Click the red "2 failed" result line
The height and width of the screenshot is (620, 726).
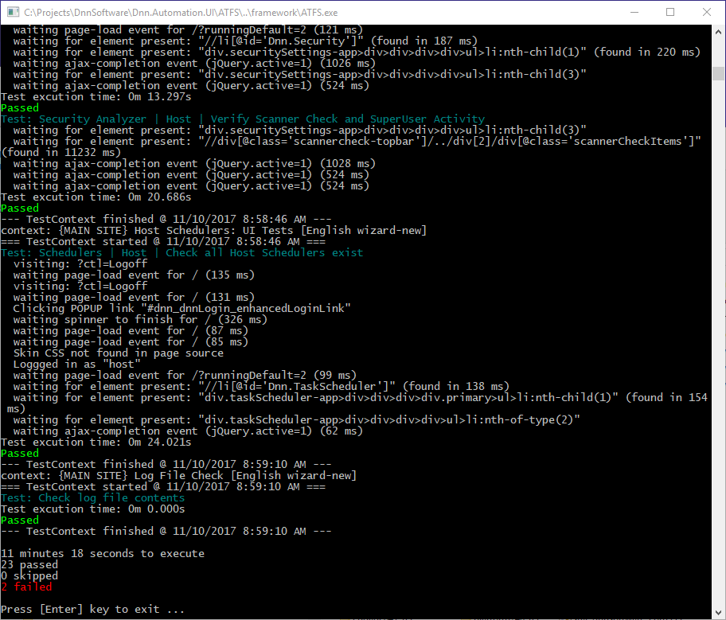(26, 587)
